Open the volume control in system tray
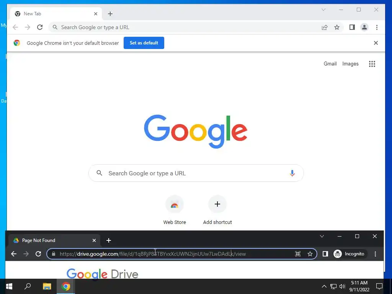 tap(342, 286)
